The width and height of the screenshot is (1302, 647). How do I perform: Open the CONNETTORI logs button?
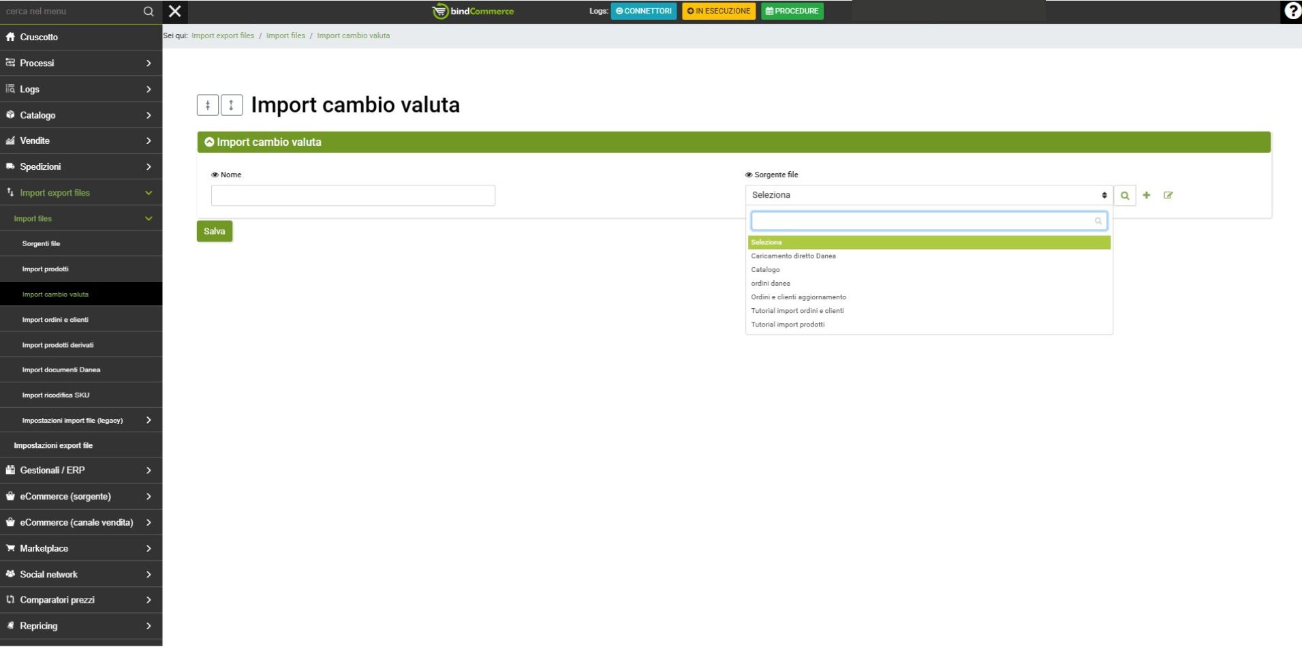[643, 11]
